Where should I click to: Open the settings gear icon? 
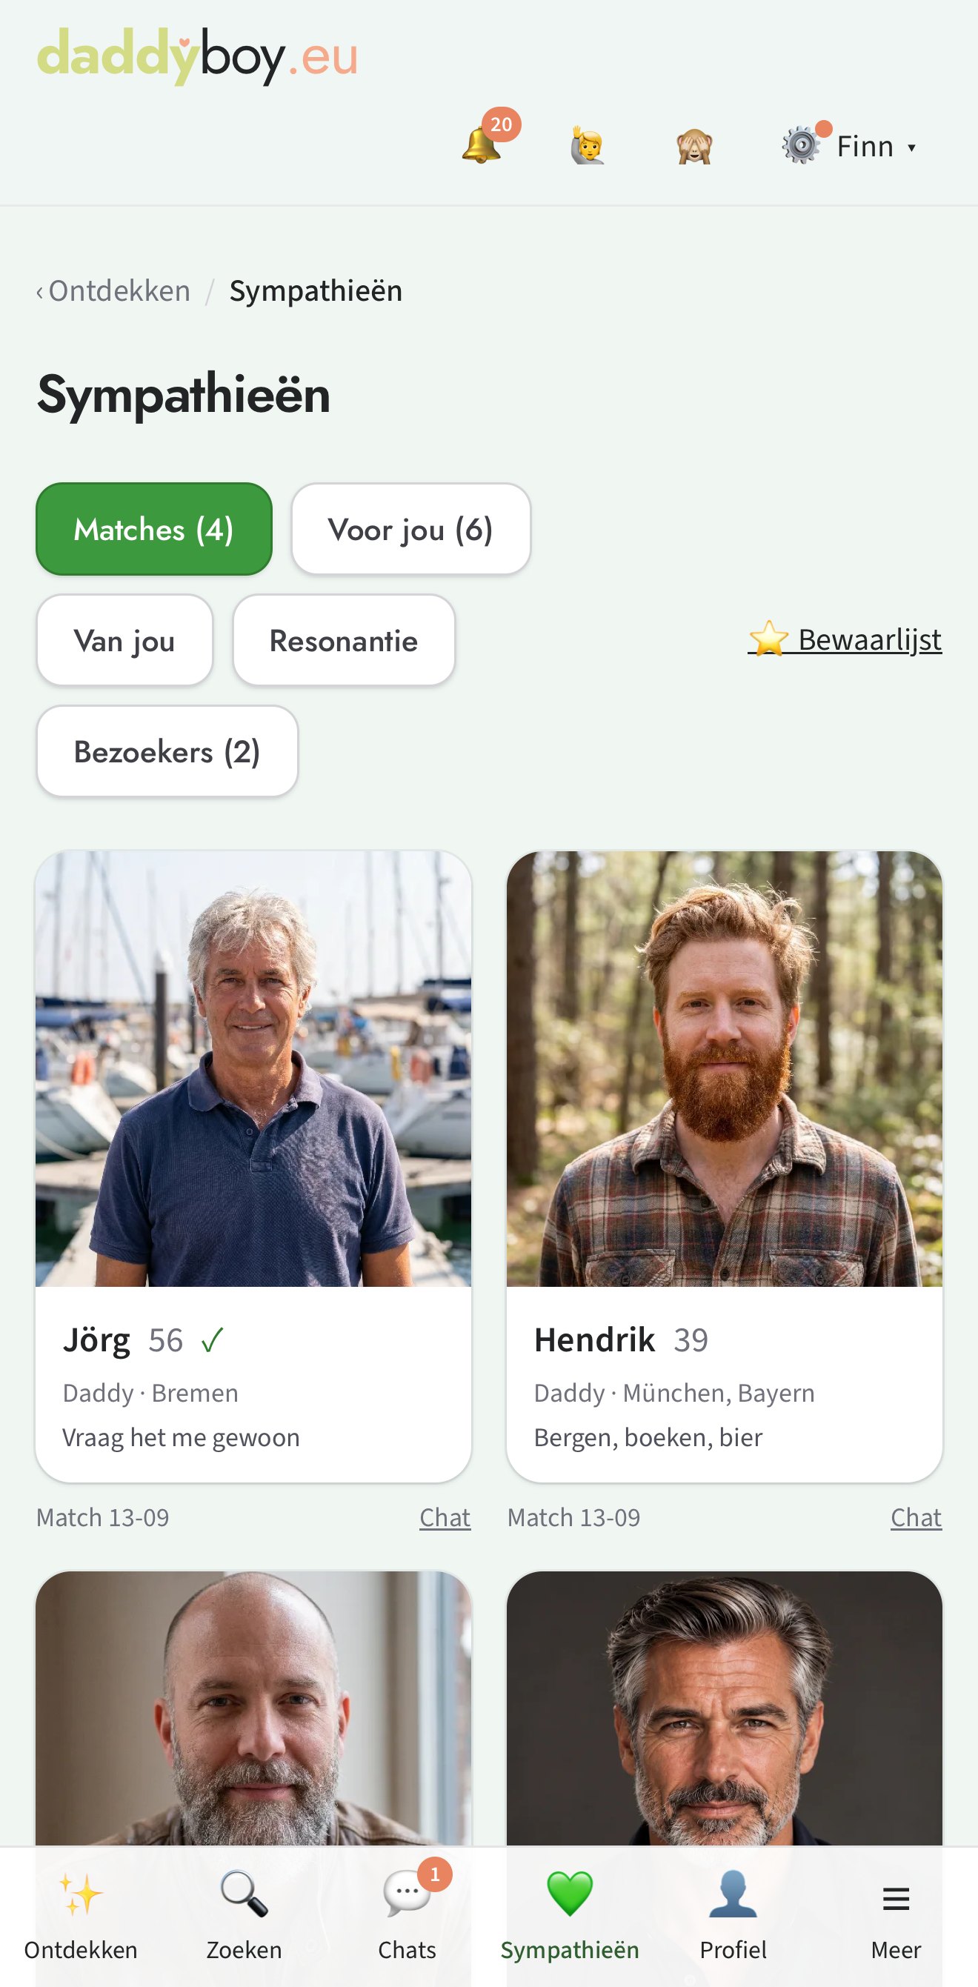[x=802, y=145]
